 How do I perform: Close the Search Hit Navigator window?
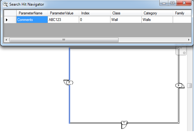coord(184,3)
